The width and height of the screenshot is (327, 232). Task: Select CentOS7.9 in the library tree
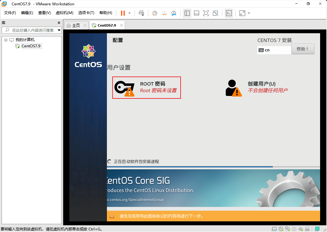point(31,46)
